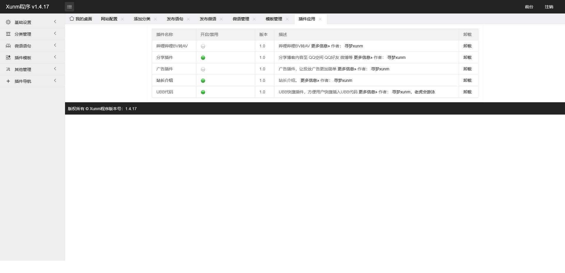Switch to the 网站配置 tab
The height and width of the screenshot is (273, 565).
(109, 19)
